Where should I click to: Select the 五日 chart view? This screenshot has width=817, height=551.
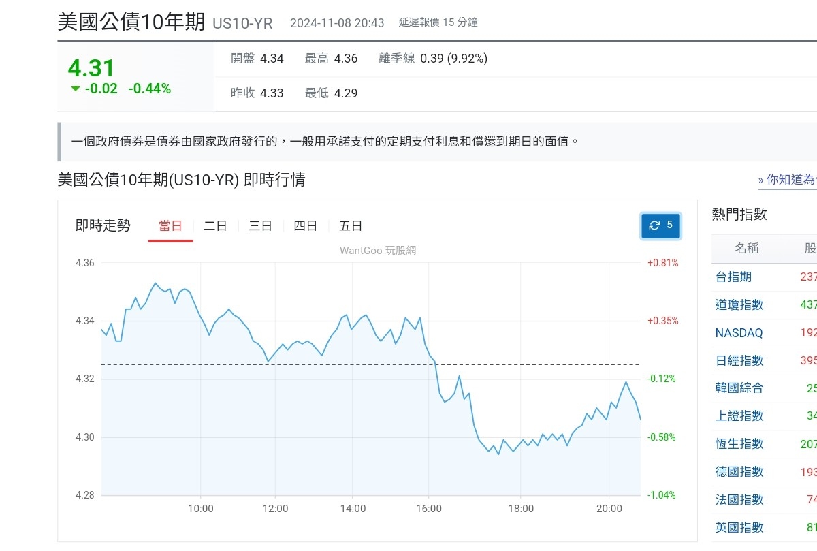click(x=351, y=225)
